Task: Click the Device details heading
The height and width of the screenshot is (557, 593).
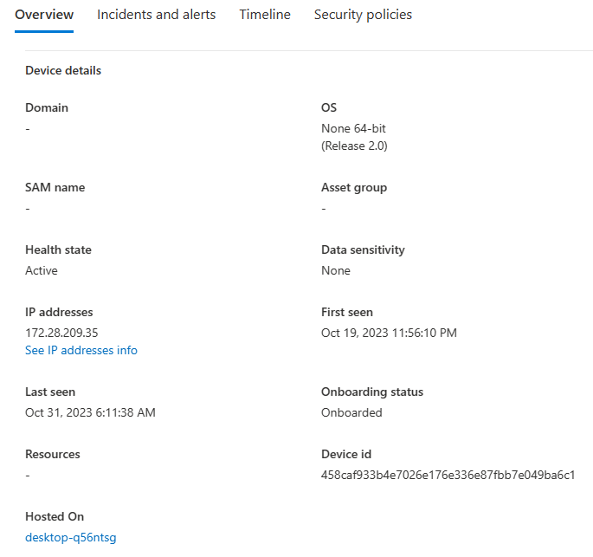Action: pyautogui.click(x=63, y=71)
